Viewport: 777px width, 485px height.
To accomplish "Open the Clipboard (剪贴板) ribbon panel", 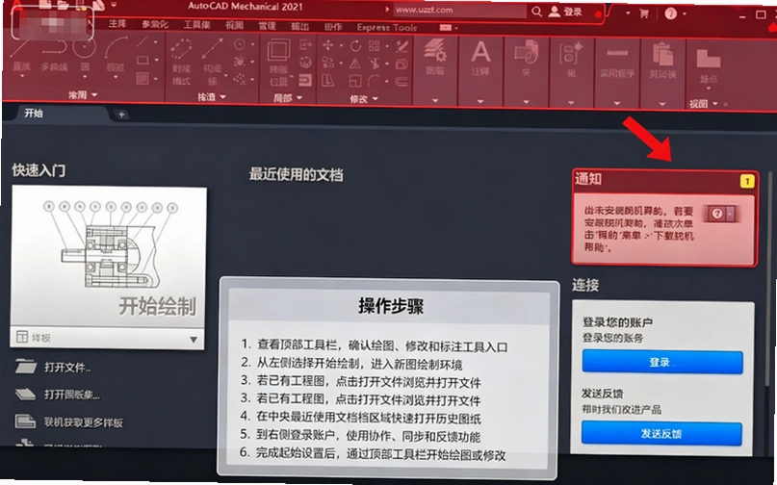I will tap(662, 61).
